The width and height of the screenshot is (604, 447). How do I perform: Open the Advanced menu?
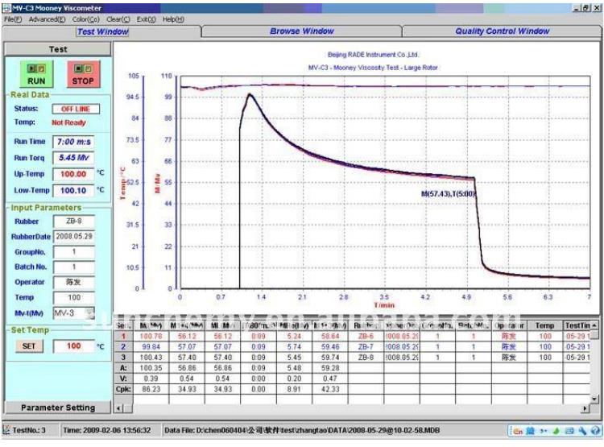(x=48, y=19)
